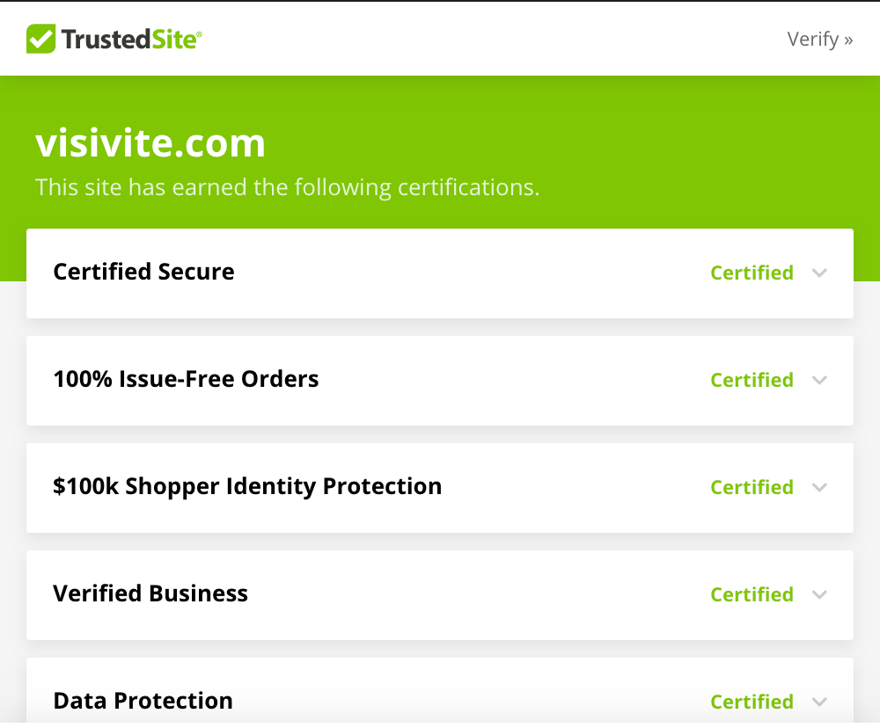The width and height of the screenshot is (880, 728).
Task: Expand the 100% Issue-Free Orders chevron
Action: 819,380
